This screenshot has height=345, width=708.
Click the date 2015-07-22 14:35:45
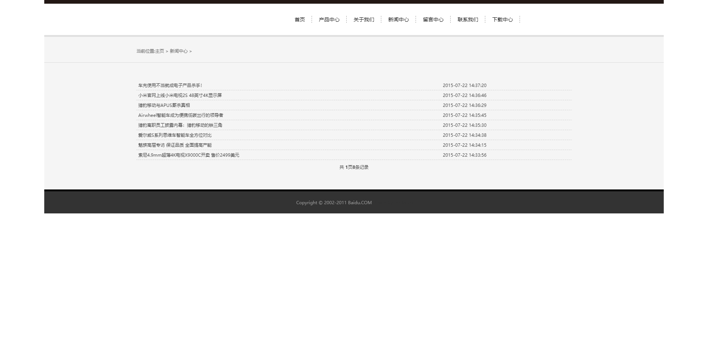click(x=465, y=115)
